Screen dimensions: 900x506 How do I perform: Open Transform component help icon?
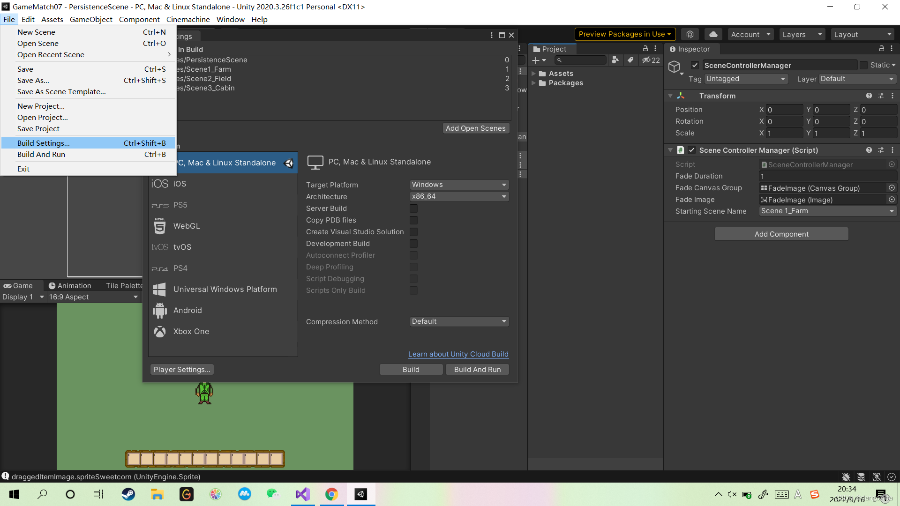click(x=869, y=96)
